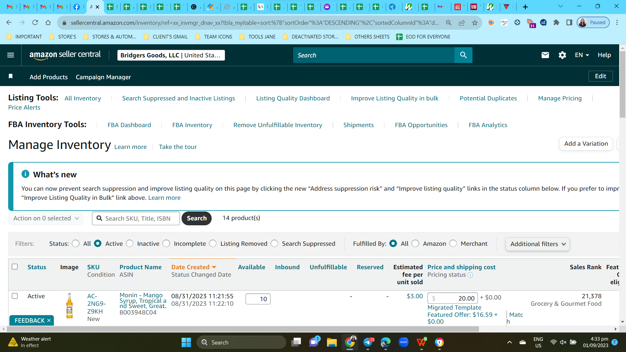Tick the select-all checkbox in table header

tap(15, 267)
